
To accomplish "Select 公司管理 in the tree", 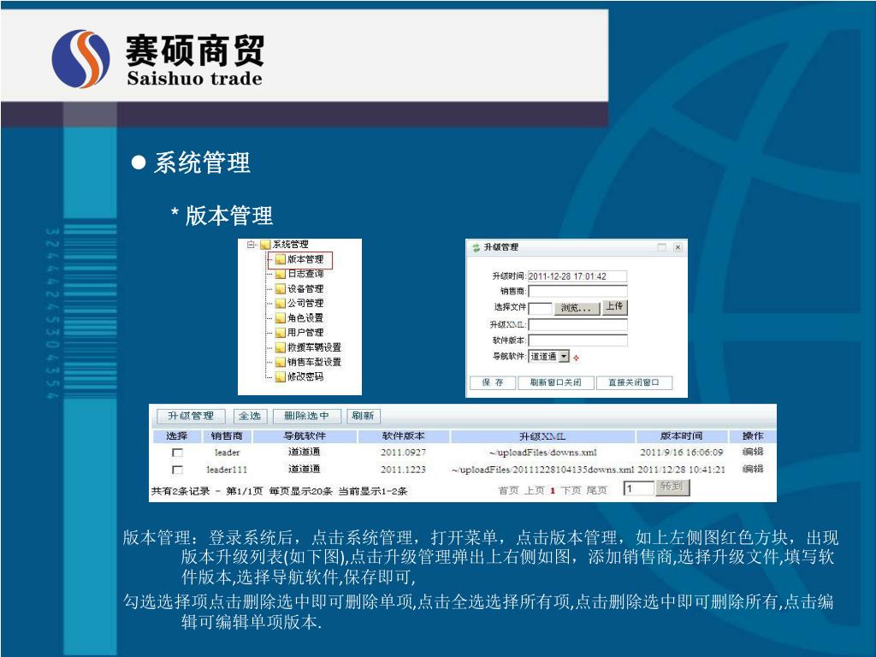I will (x=305, y=304).
